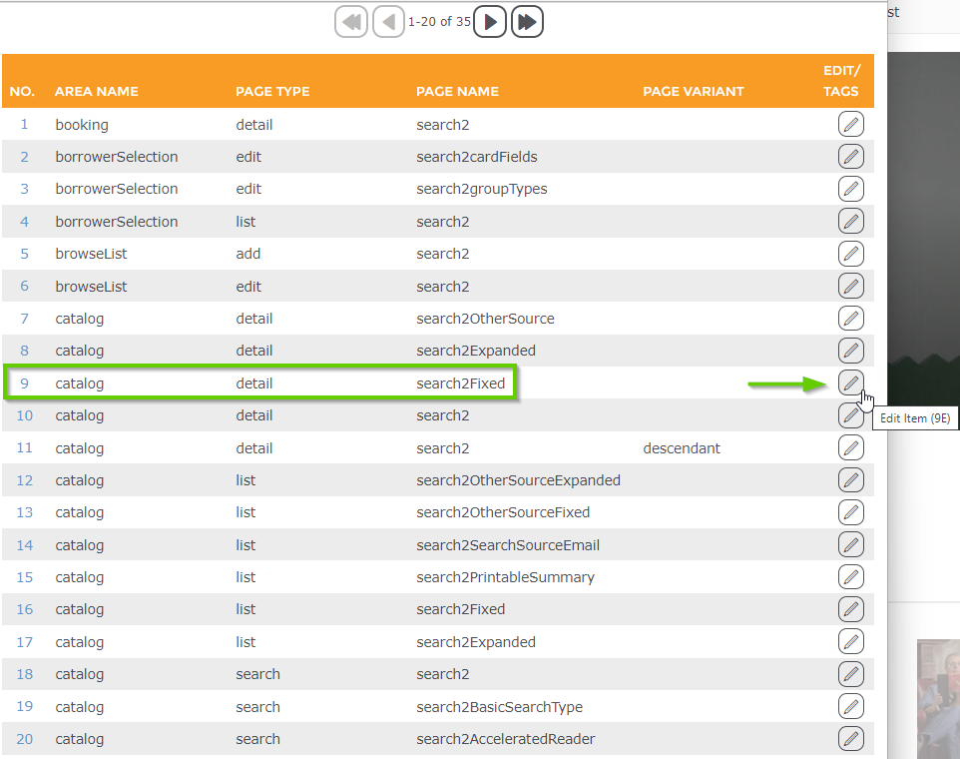Click the disabled first page button
The image size is (960, 759).
coord(351,21)
